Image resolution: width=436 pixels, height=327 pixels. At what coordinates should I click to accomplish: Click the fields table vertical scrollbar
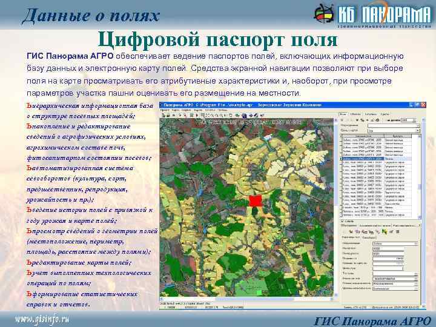coord(420,177)
